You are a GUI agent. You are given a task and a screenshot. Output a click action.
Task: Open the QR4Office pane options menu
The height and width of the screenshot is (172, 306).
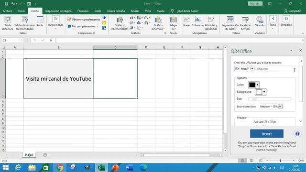pos(291,51)
